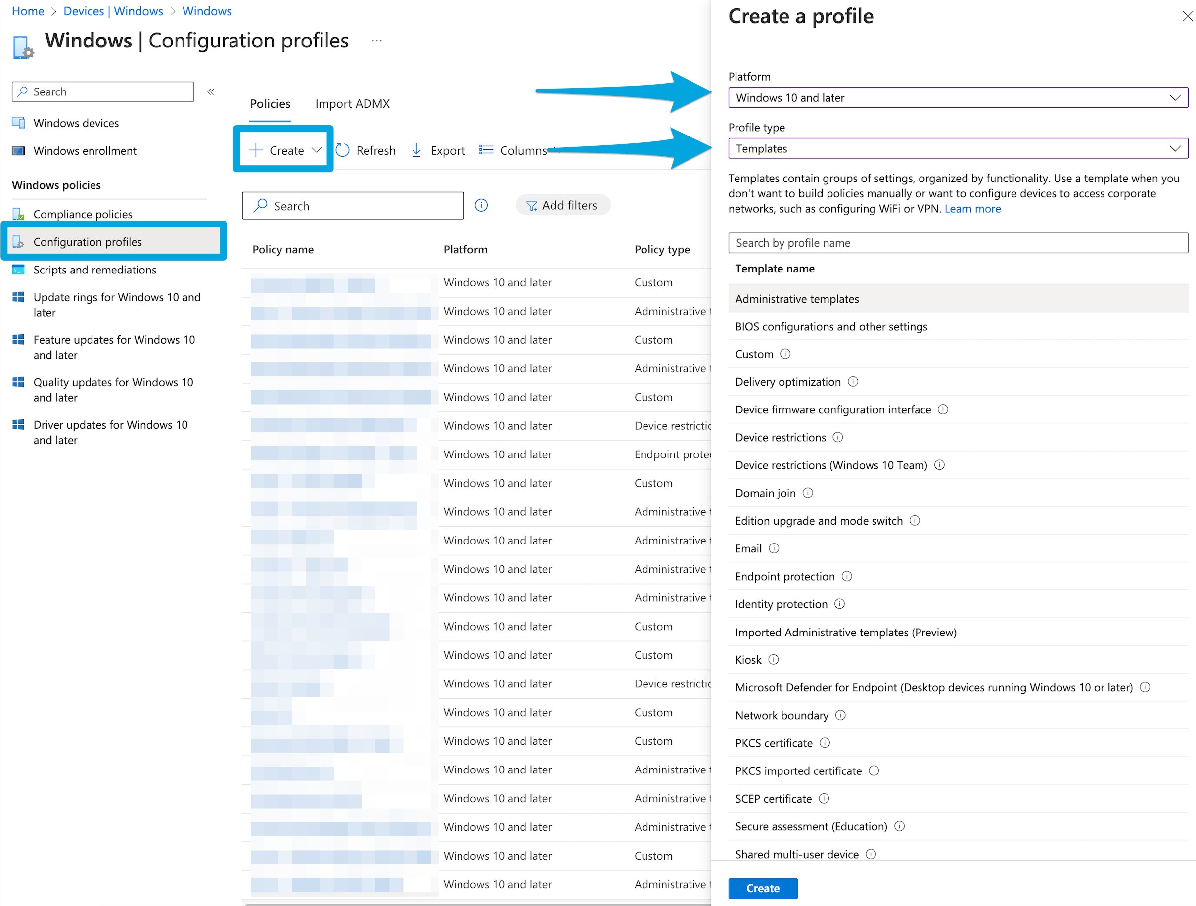
Task: Click the Windows devices sidebar icon
Action: (x=18, y=123)
